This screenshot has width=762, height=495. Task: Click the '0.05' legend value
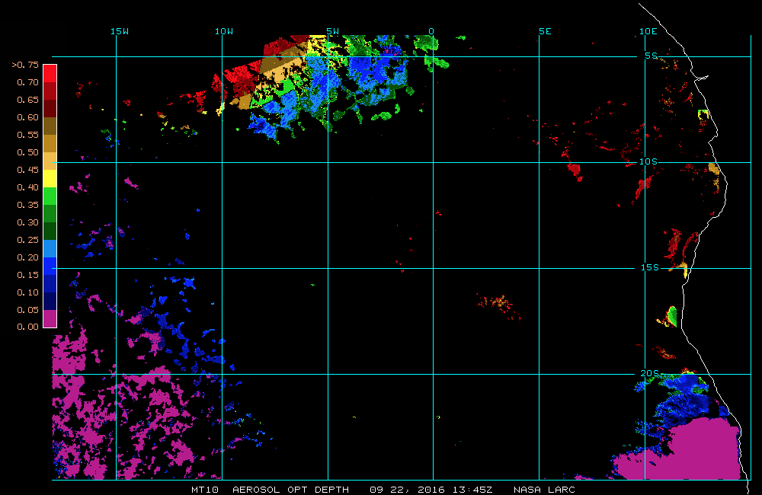pyautogui.click(x=27, y=309)
